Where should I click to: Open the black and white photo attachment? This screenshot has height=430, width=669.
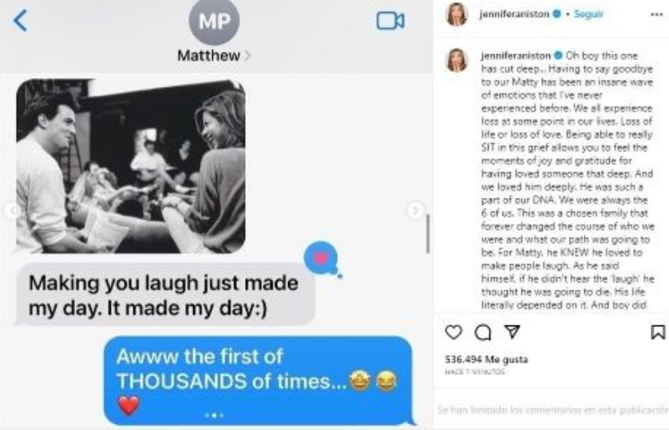coord(131,166)
